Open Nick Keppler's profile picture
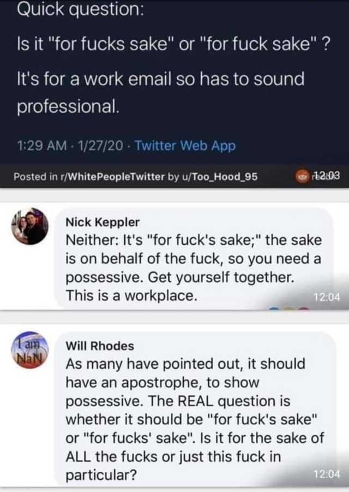Viewport: 349px width, 492px height. click(x=30, y=226)
